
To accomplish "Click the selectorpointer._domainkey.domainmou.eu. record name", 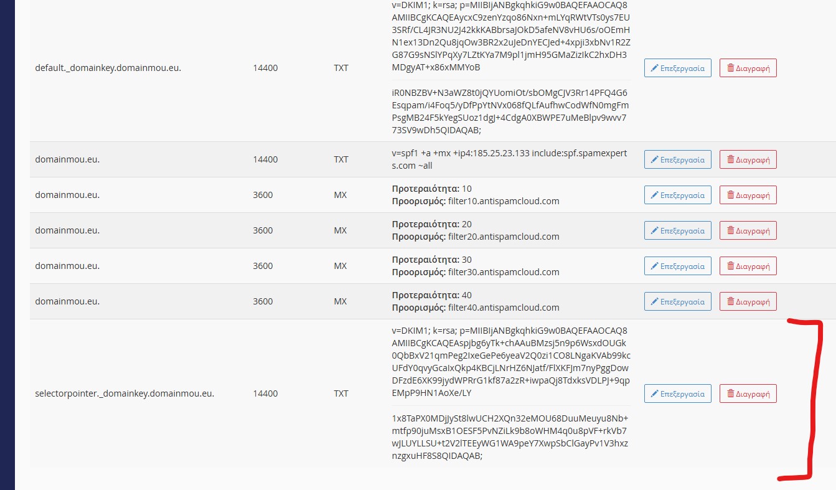I will 124,393.
